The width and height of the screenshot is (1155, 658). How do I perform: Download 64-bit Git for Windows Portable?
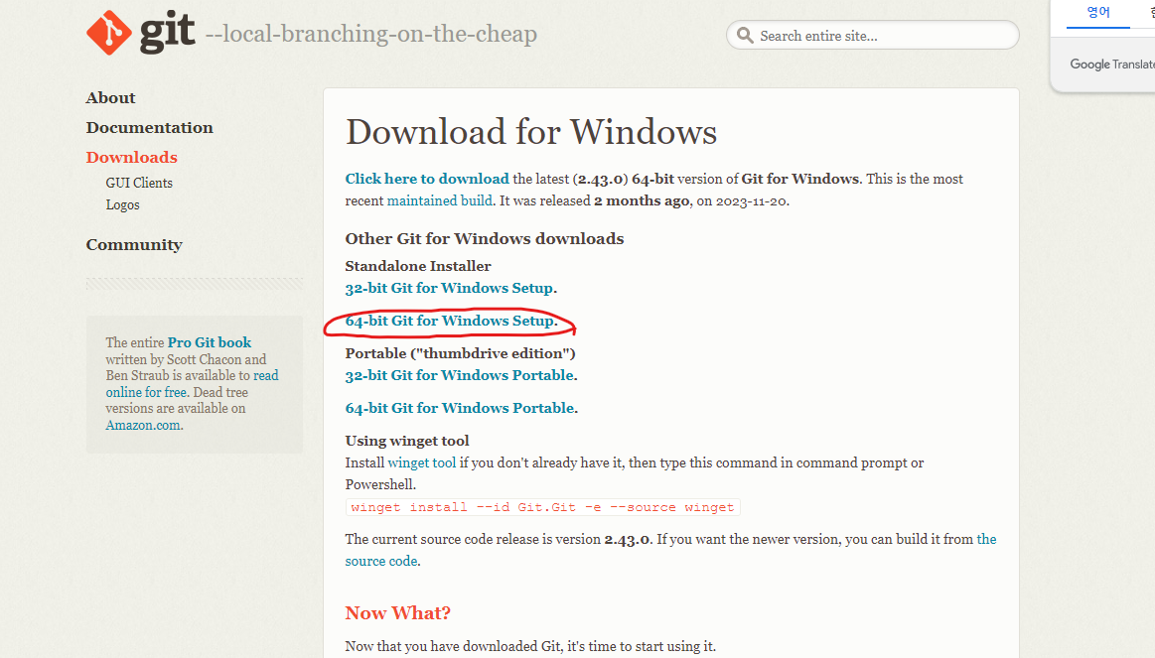tap(460, 408)
